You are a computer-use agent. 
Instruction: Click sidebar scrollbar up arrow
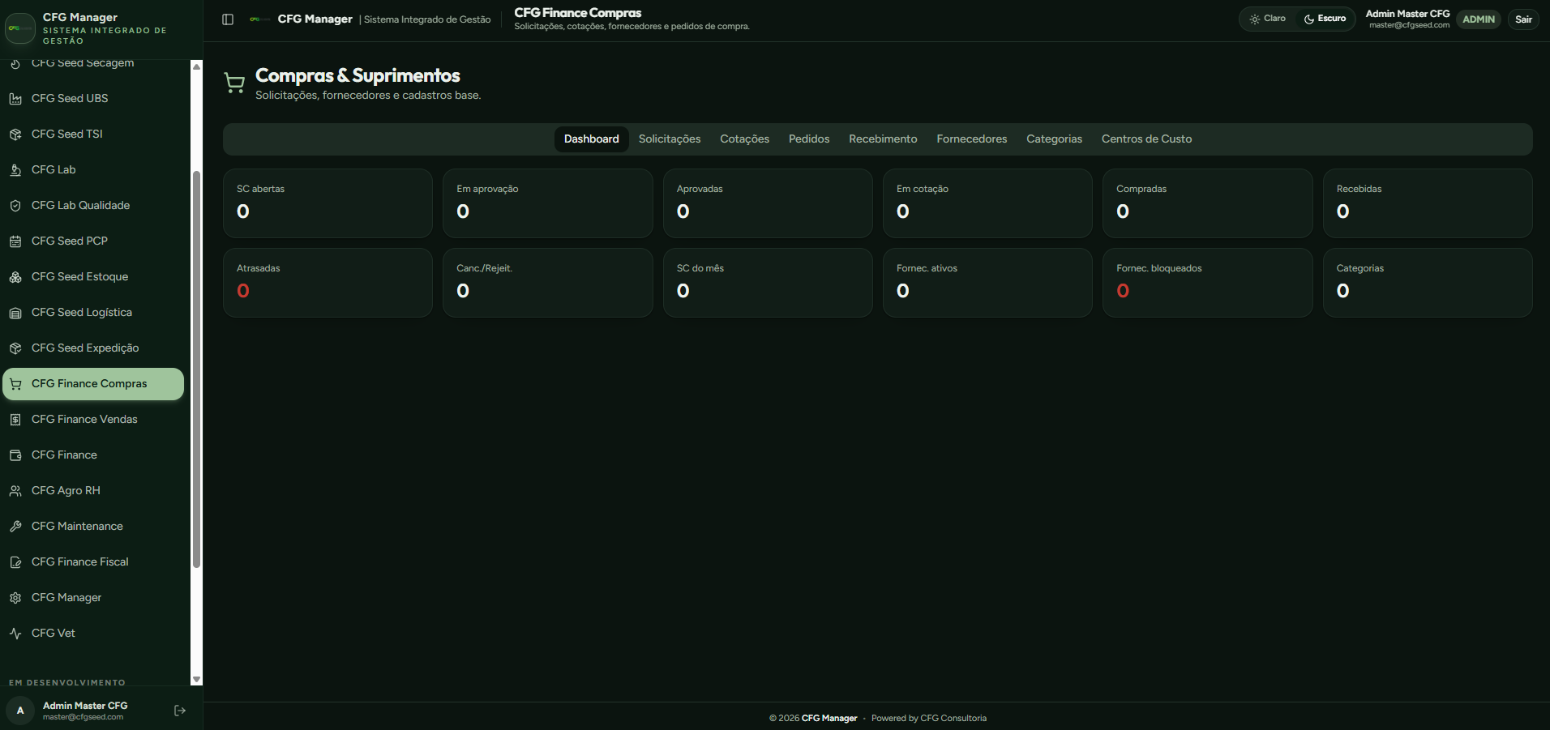coord(196,66)
